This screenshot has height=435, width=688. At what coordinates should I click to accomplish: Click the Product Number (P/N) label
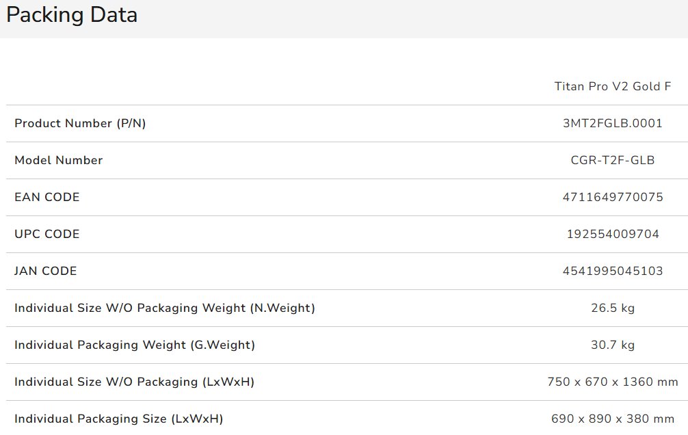click(x=80, y=123)
